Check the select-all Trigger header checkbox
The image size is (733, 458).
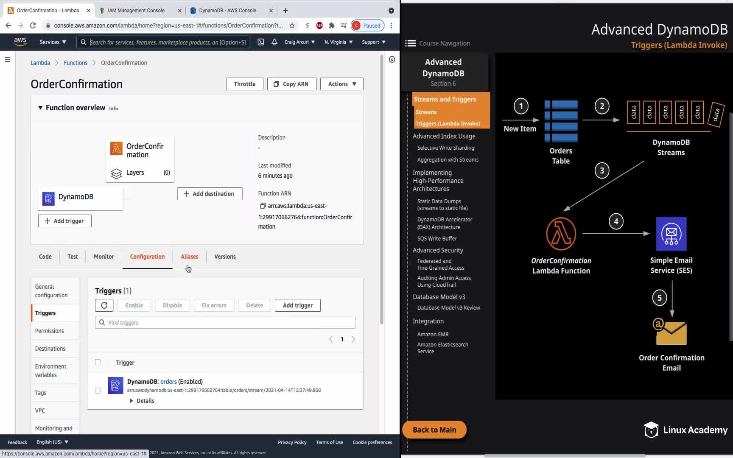[98, 362]
